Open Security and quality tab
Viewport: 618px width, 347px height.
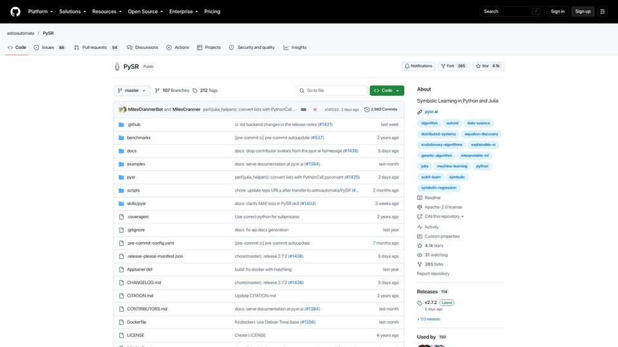(x=252, y=47)
